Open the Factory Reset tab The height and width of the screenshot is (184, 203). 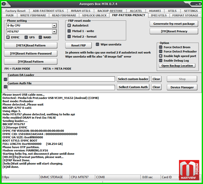pos(15,11)
